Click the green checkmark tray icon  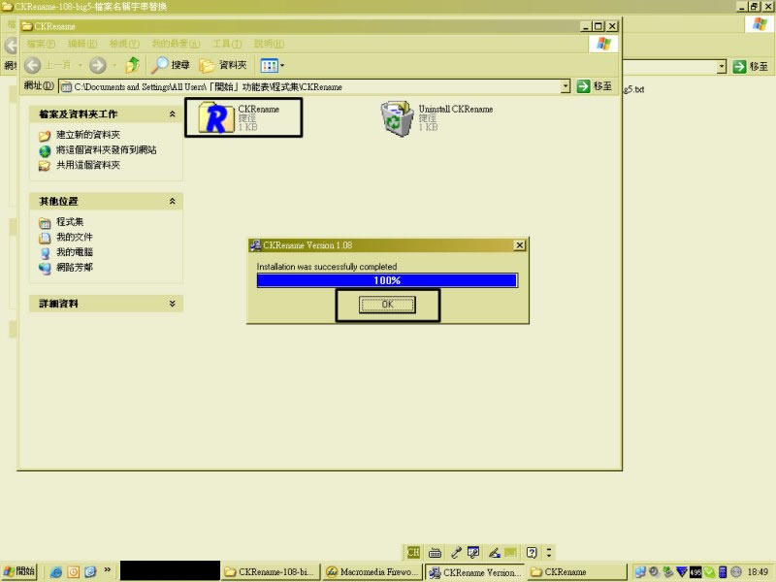point(709,572)
